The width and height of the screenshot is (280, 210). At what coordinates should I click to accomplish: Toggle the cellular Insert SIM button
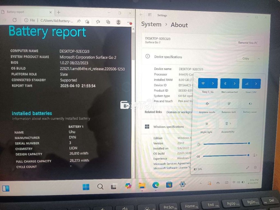pos(247,83)
